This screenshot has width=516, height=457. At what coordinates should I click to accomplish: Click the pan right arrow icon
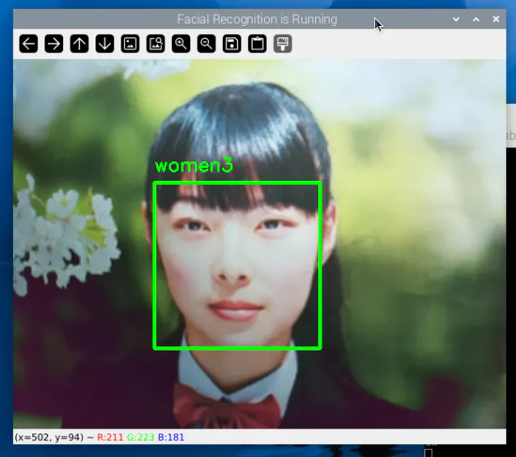coord(53,44)
